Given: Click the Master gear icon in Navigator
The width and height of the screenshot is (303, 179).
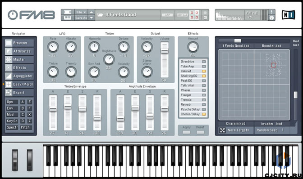Looking at the screenshot, I should 9,59.
